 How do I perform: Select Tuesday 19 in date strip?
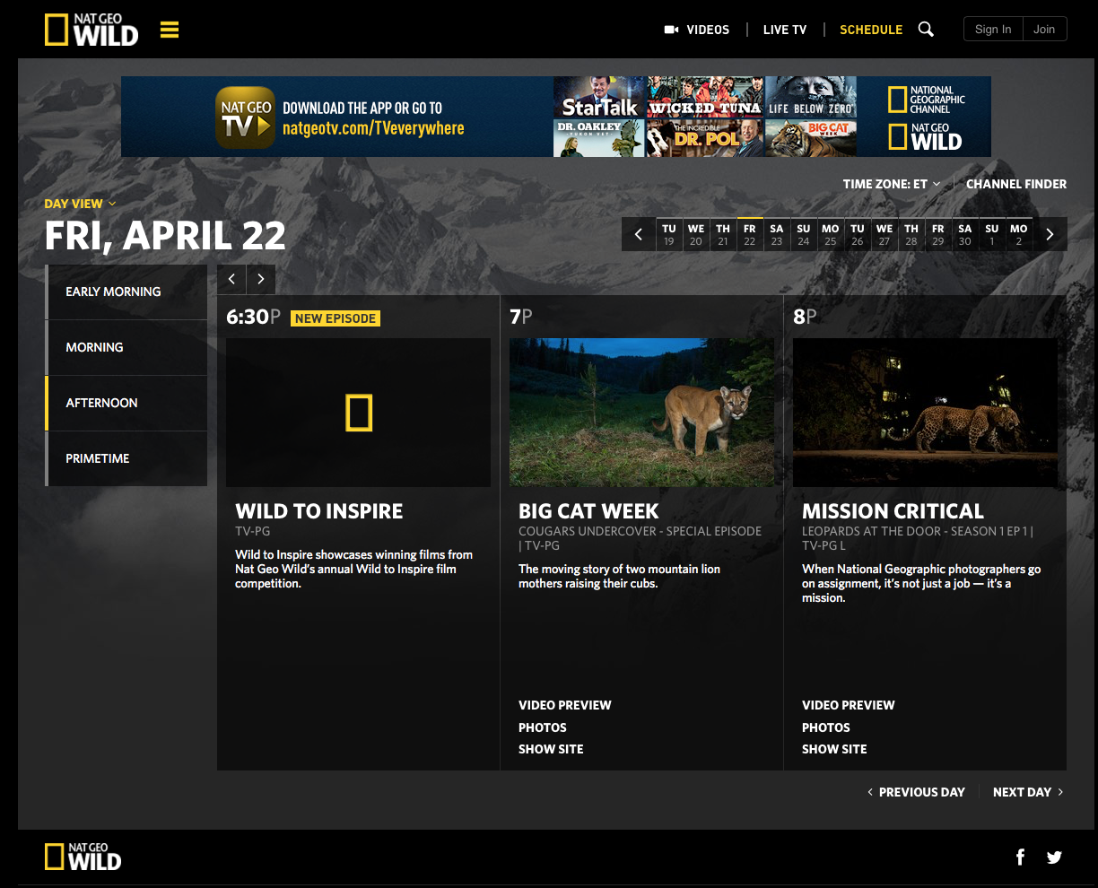tap(669, 234)
